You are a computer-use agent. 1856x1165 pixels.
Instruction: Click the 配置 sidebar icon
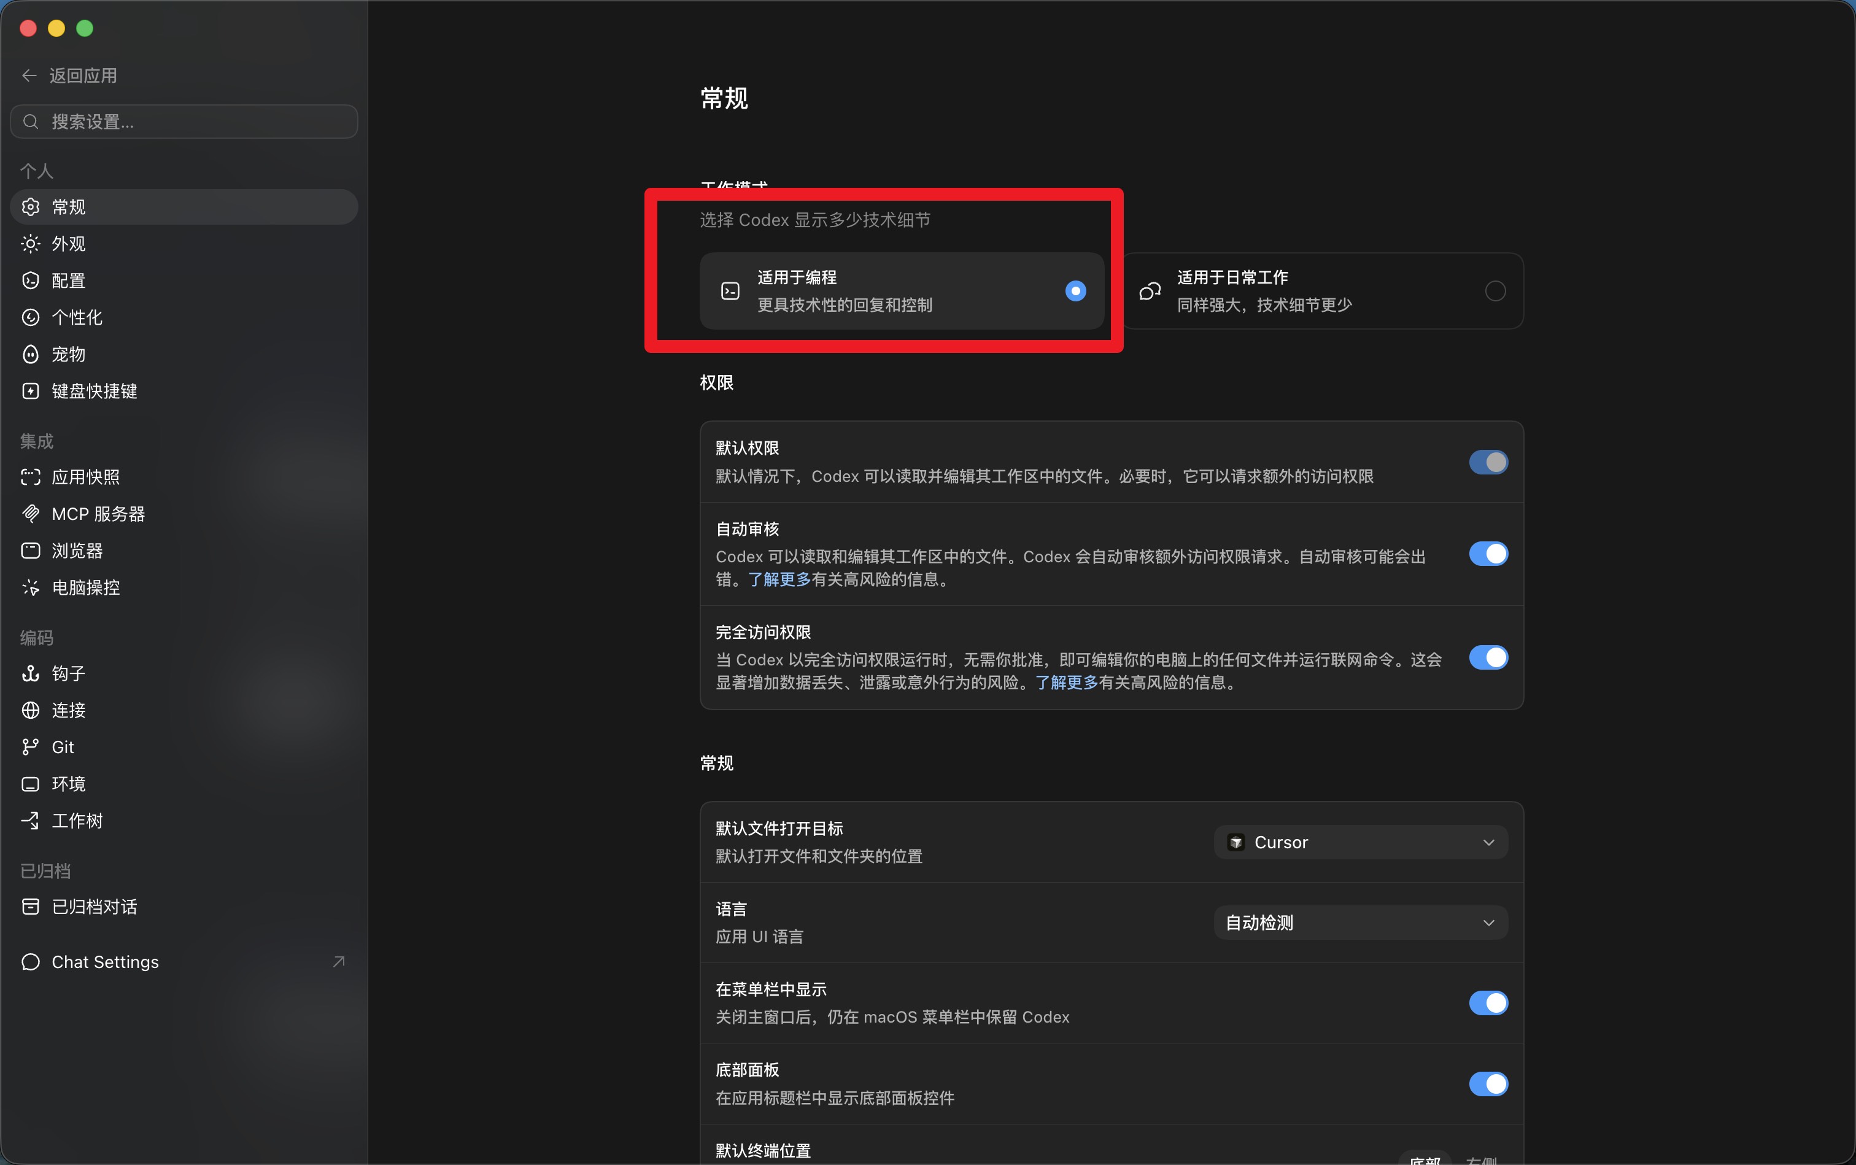click(31, 281)
